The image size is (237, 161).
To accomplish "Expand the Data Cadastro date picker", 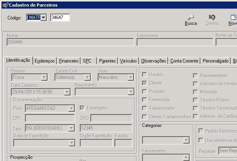I will click(x=67, y=92).
